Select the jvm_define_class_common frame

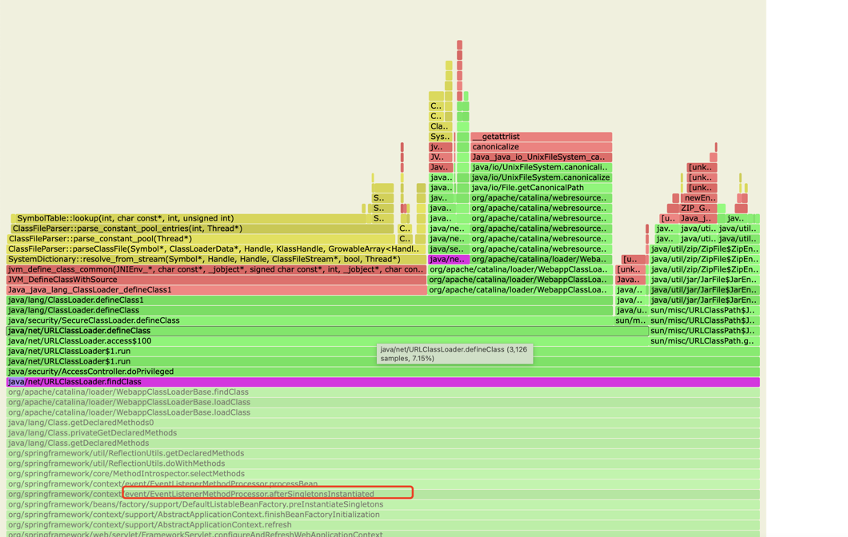(216, 270)
